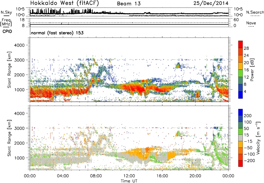
Task: Click the 'Power [dB]' color bar label
Action: (x=252, y=70)
